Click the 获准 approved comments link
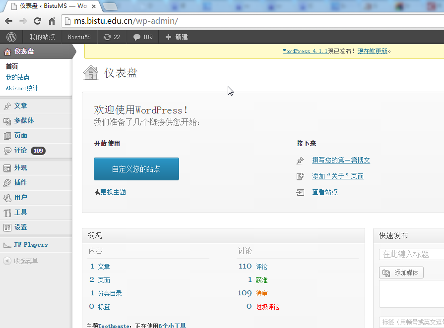This screenshot has height=328, width=444. 261,280
